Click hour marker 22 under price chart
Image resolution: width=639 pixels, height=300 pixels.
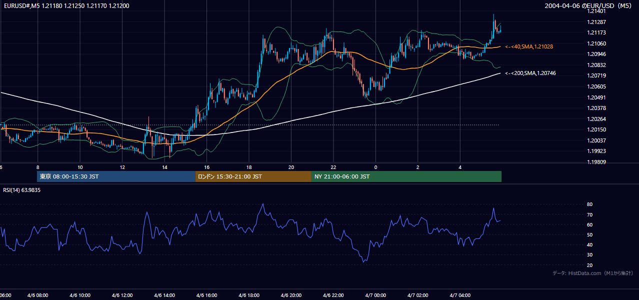(x=333, y=166)
